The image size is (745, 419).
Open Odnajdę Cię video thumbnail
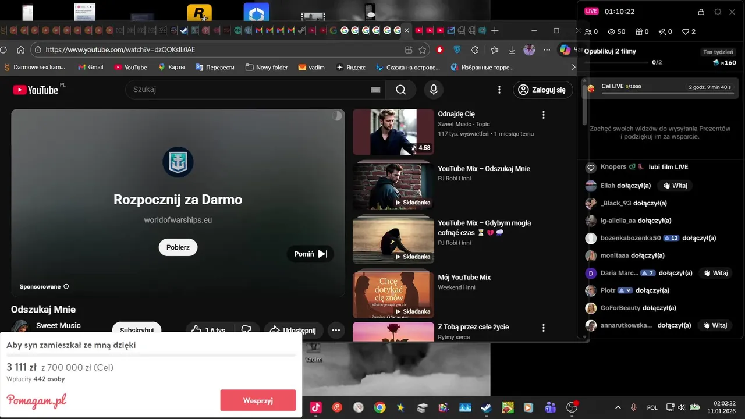point(393,132)
